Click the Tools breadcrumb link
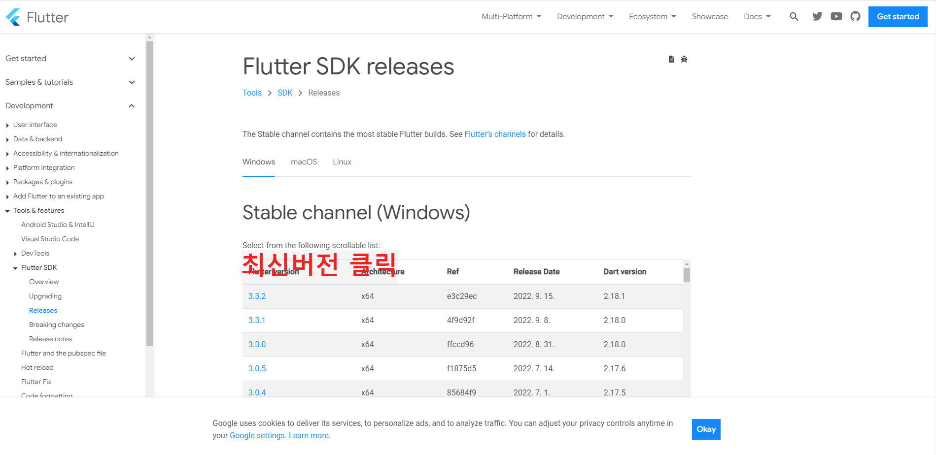 [x=252, y=93]
